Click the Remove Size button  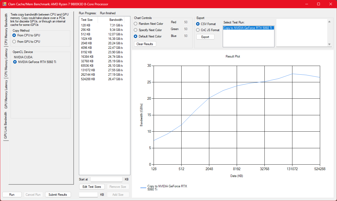pyautogui.click(x=118, y=187)
